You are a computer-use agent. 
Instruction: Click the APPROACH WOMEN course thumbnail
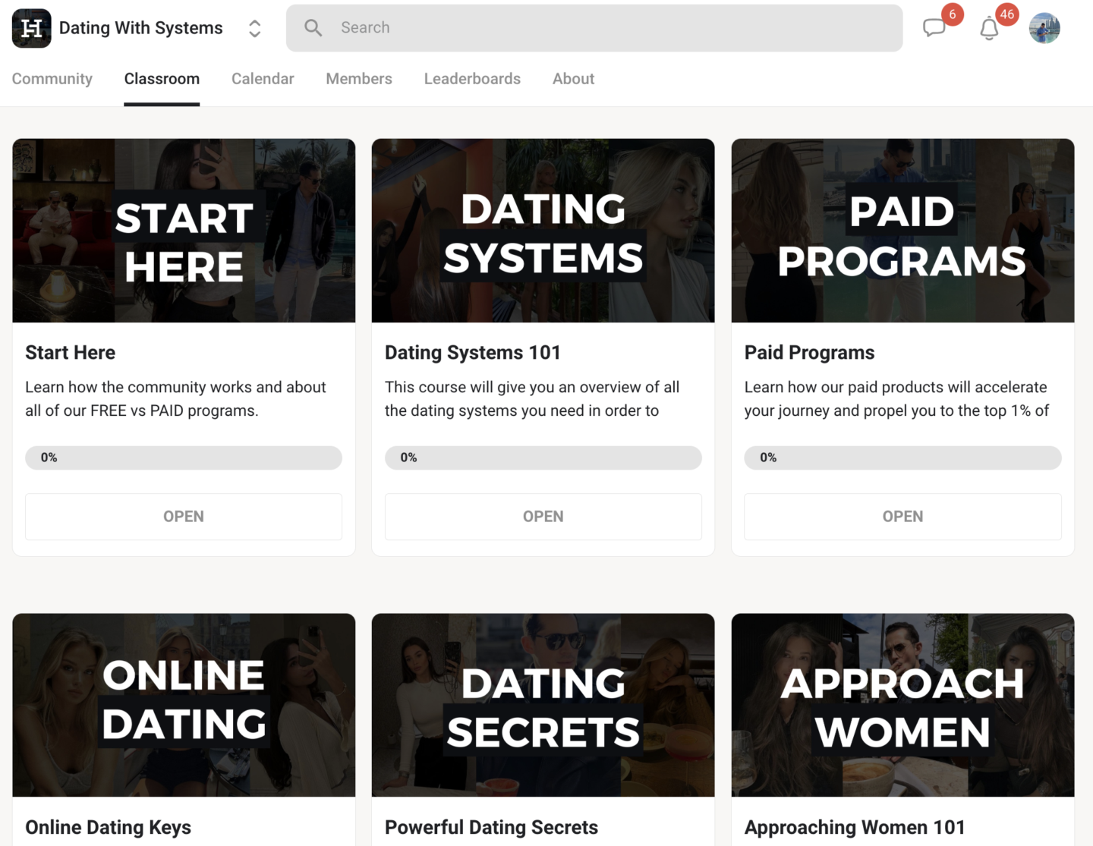[x=902, y=705]
